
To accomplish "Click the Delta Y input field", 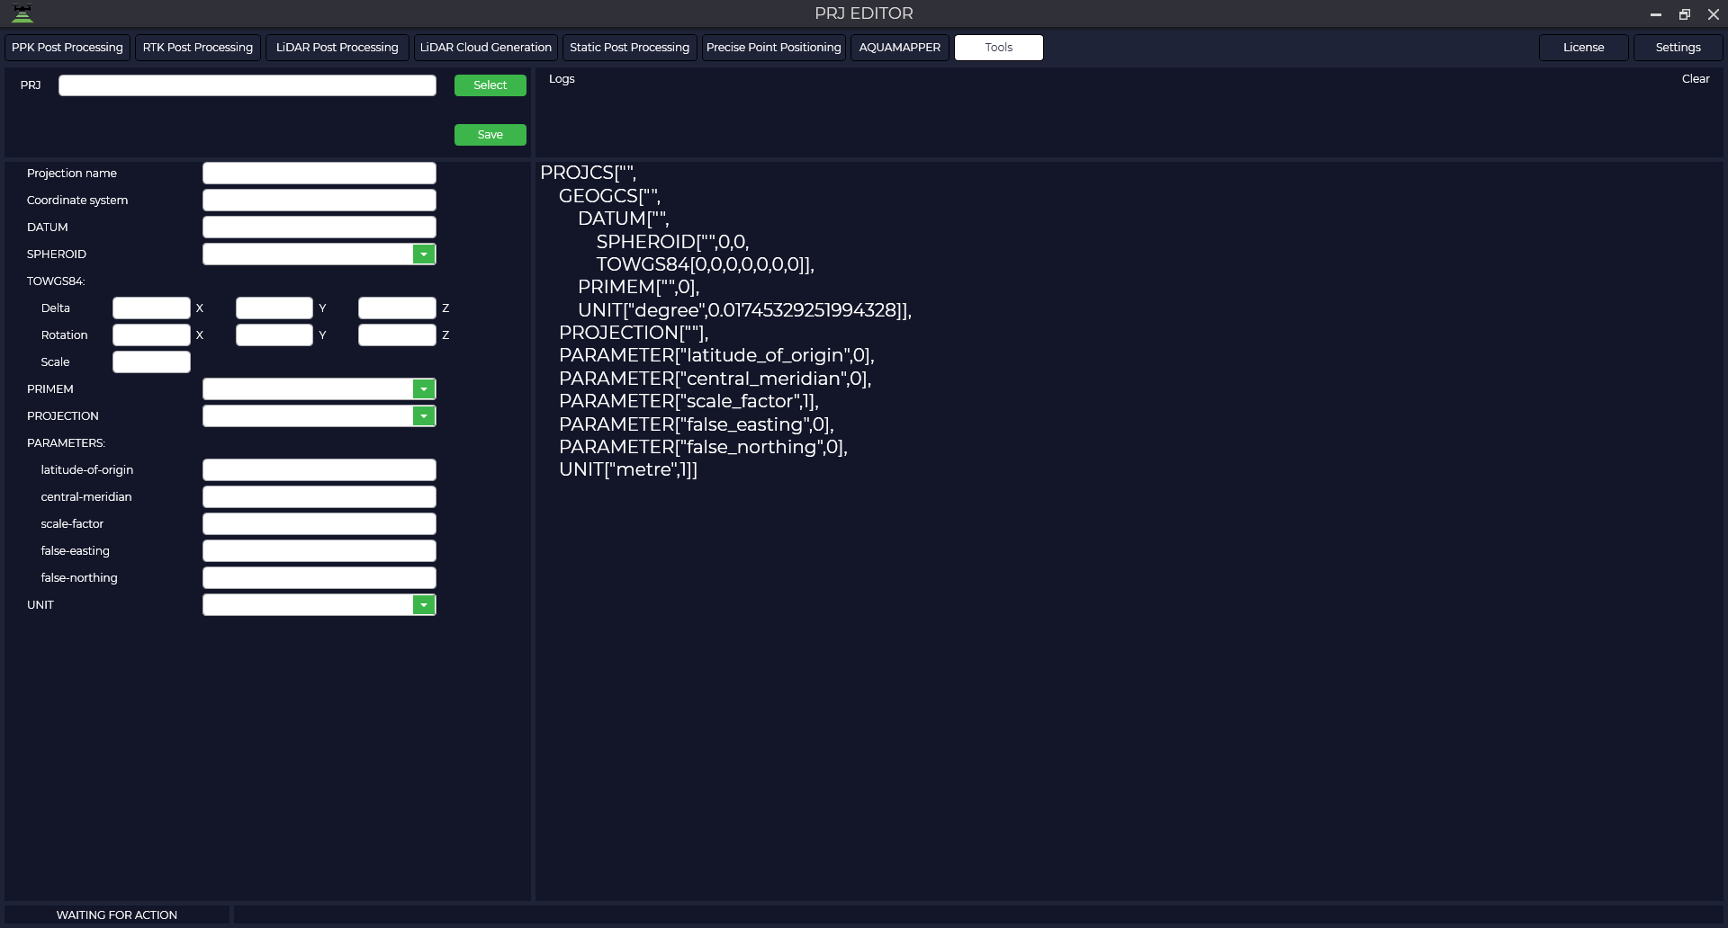I will (x=274, y=308).
